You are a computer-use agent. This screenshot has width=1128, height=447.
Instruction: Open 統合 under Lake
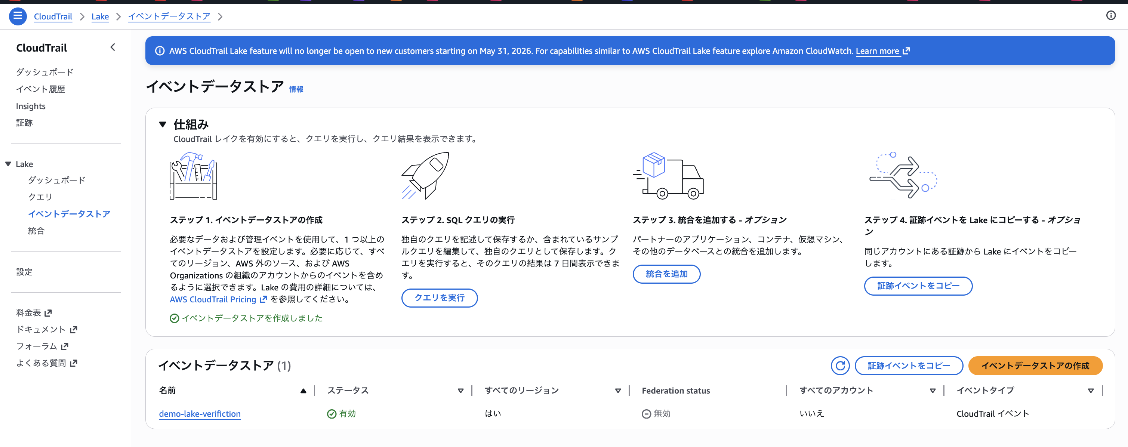[x=36, y=231]
